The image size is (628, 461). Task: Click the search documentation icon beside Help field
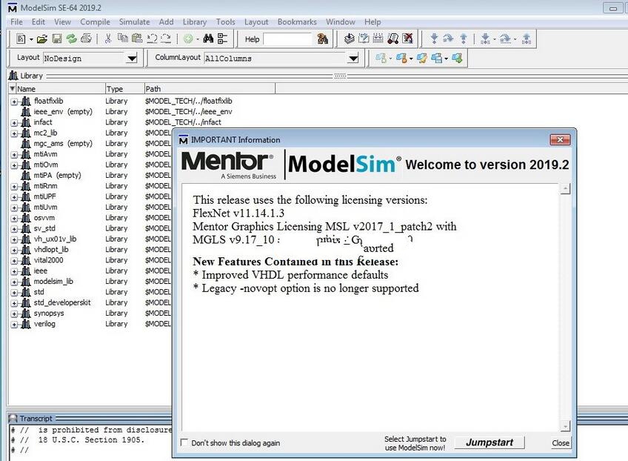(x=322, y=39)
